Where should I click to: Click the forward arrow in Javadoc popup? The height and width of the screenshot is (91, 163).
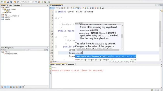(x=78, y=23)
